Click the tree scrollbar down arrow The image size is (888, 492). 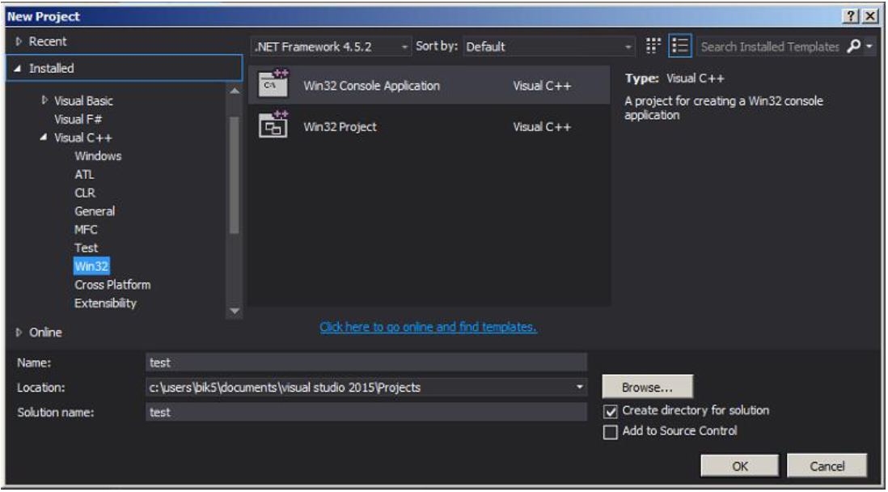234,311
